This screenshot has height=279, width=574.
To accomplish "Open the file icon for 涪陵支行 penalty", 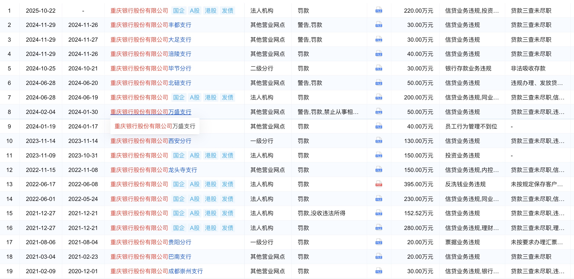I will pos(379,54).
